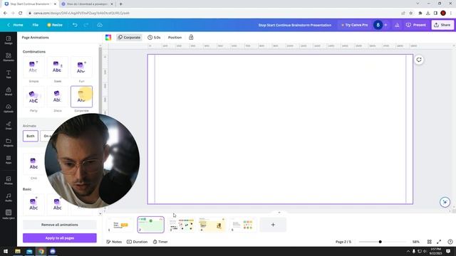The image size is (456, 256).
Task: Open the Share button
Action: 442,25
